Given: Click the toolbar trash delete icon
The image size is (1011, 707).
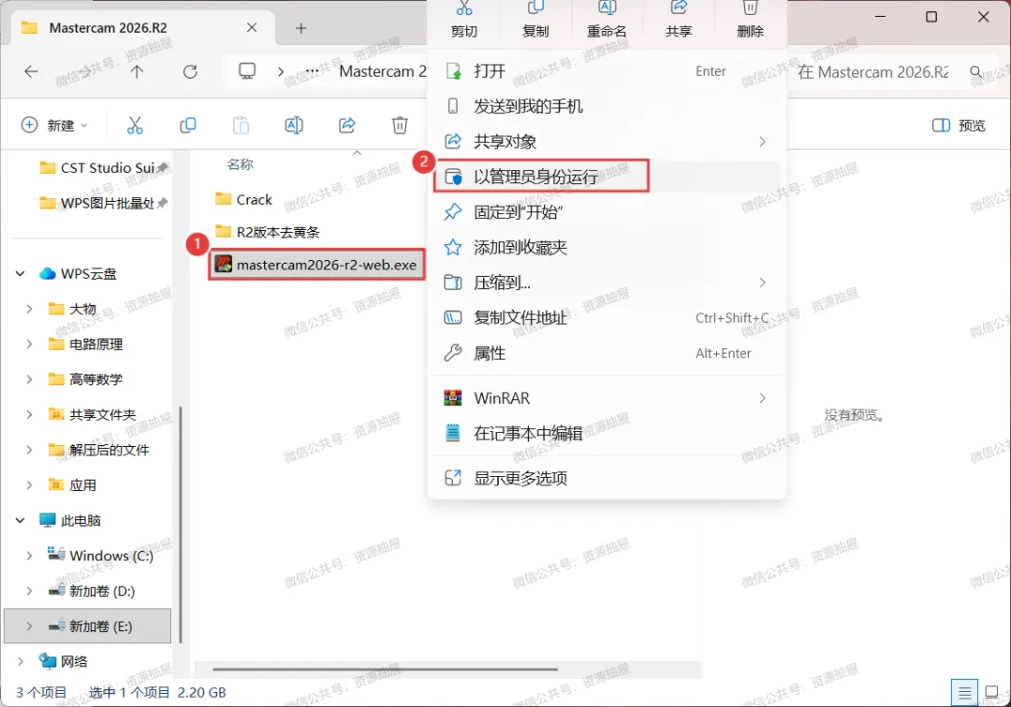Looking at the screenshot, I should click(400, 125).
